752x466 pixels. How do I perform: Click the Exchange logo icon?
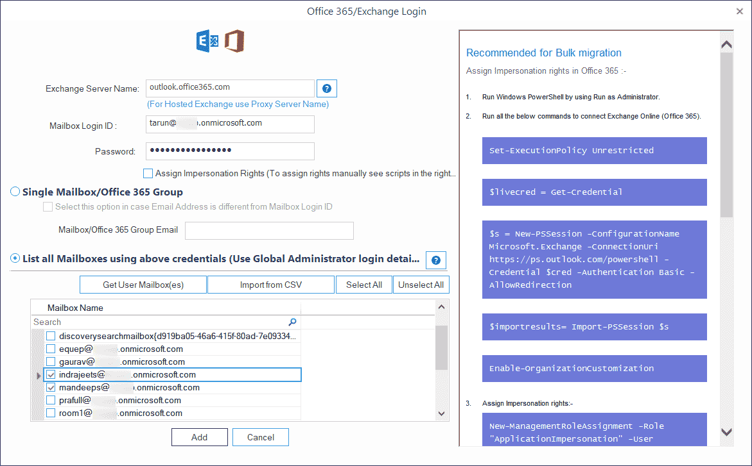point(207,41)
